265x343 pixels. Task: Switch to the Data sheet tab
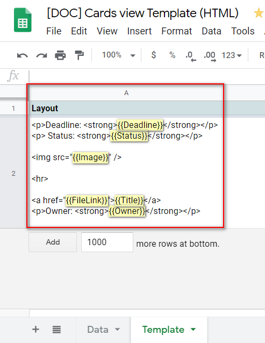coord(98,330)
